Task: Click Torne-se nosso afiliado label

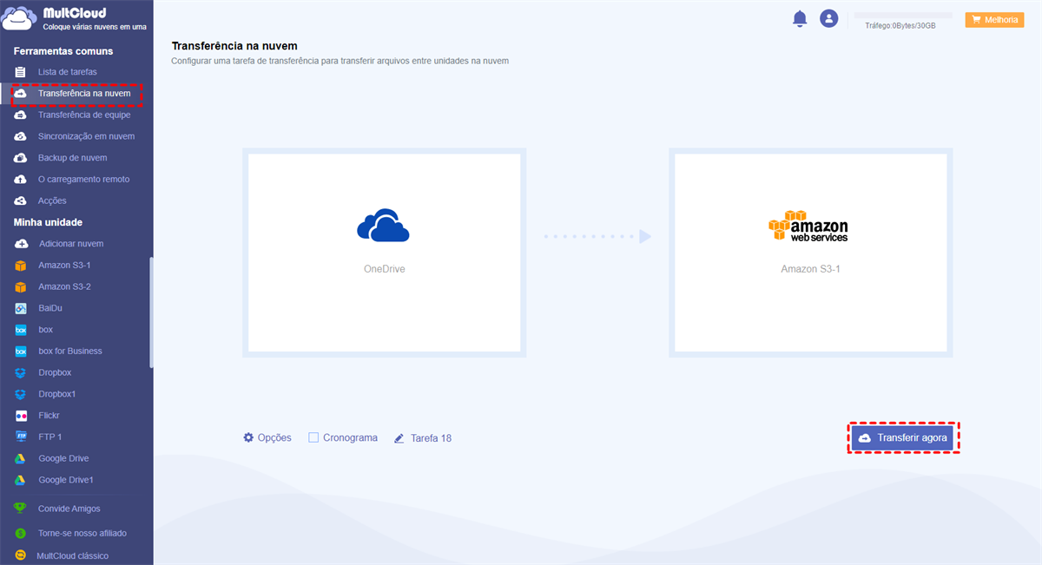Action: (82, 533)
